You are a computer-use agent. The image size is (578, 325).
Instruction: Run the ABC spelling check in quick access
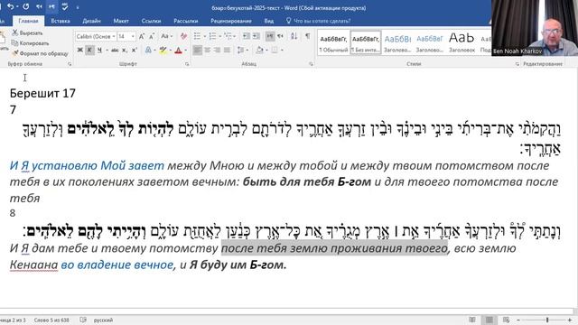(x=65, y=6)
